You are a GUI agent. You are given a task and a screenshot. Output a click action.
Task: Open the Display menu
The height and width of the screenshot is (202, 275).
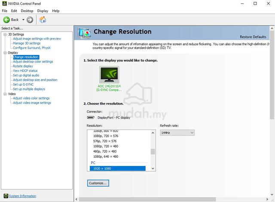click(43, 11)
